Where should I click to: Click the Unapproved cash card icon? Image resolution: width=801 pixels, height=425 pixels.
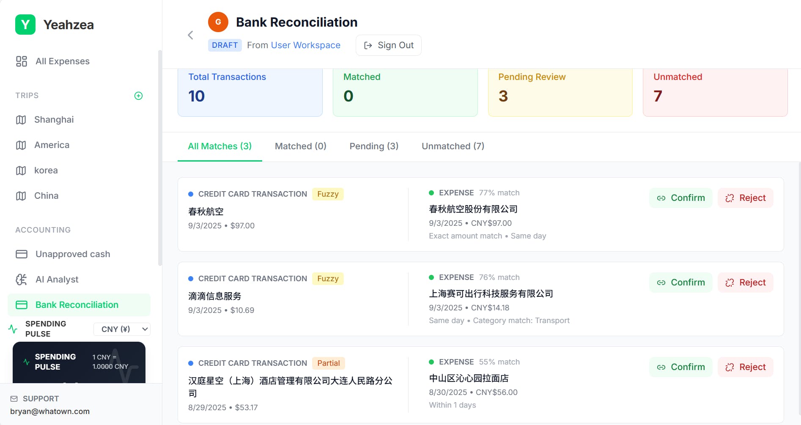(x=22, y=254)
